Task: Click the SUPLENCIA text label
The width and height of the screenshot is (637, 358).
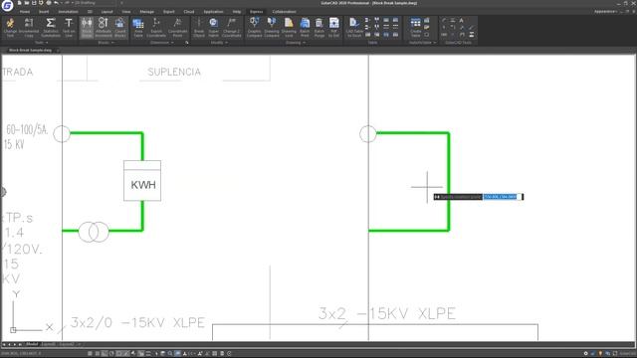Action: point(174,72)
